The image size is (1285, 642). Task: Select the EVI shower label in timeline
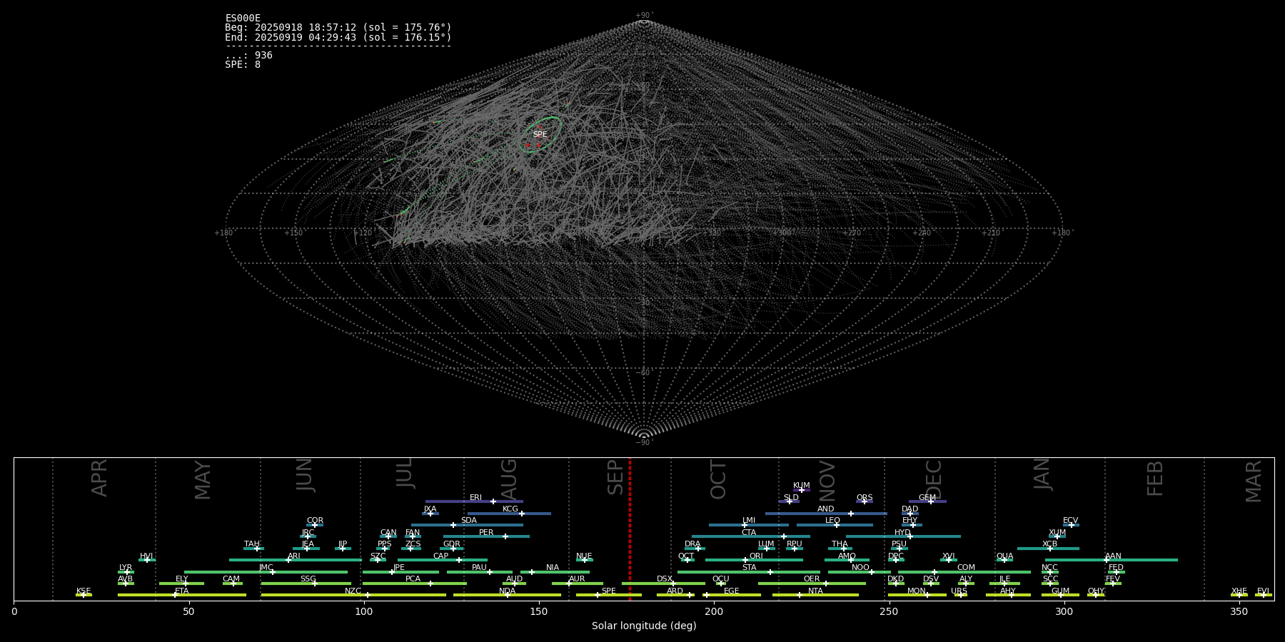pyautogui.click(x=1263, y=591)
